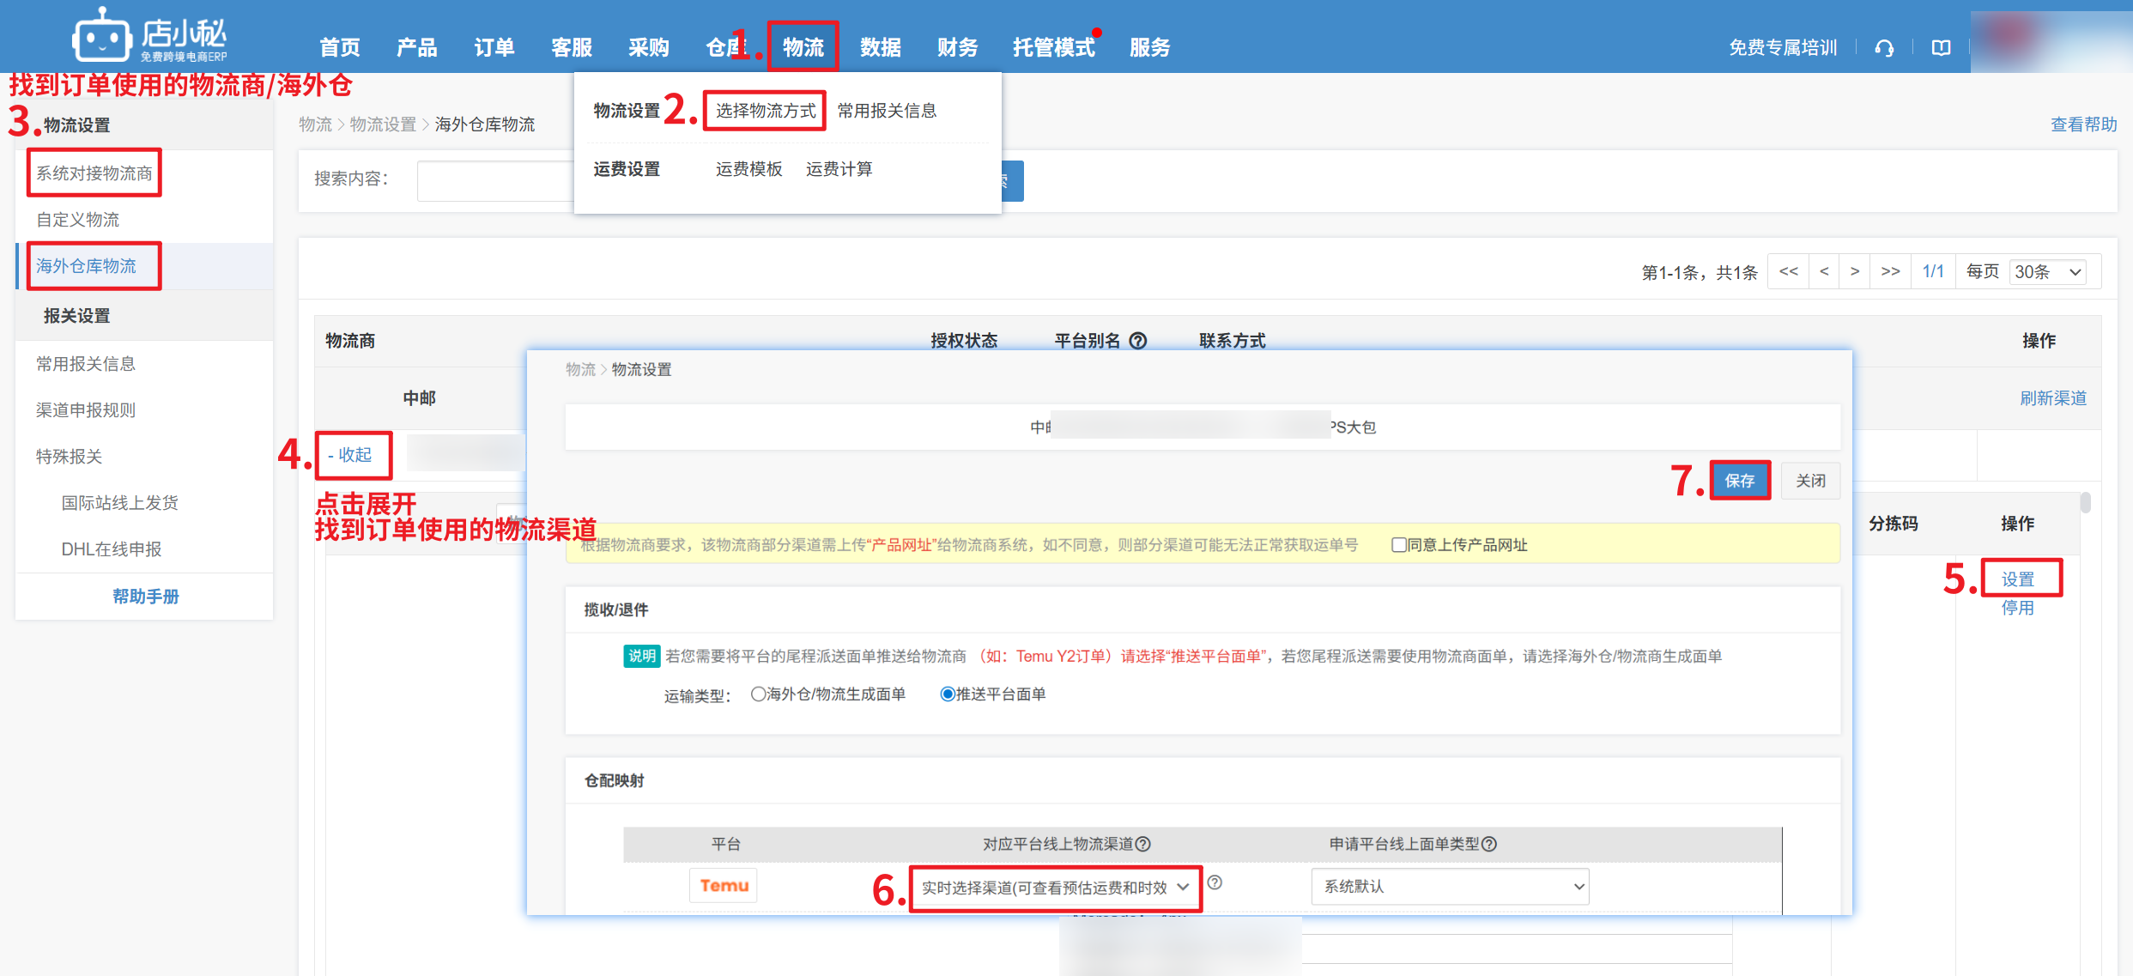The image size is (2133, 976).
Task: Open the help book icon in header
Action: [x=1941, y=48]
